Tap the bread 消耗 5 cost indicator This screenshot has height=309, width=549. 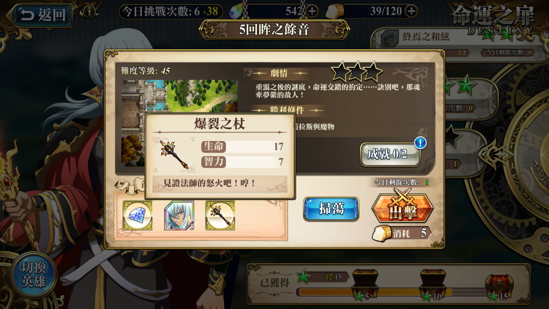pyautogui.click(x=401, y=233)
